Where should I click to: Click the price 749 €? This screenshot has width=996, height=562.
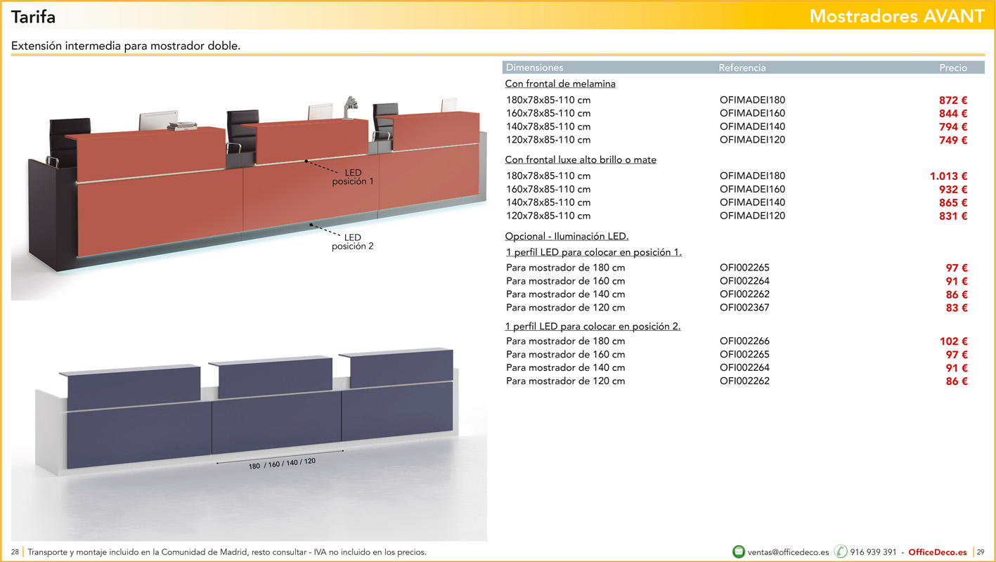(953, 140)
